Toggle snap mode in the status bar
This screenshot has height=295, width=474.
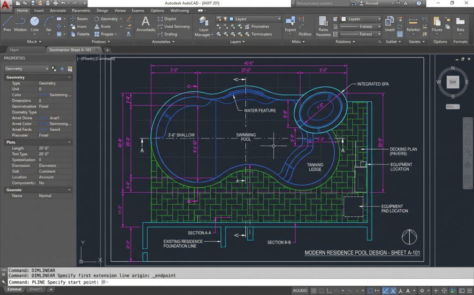(321, 290)
